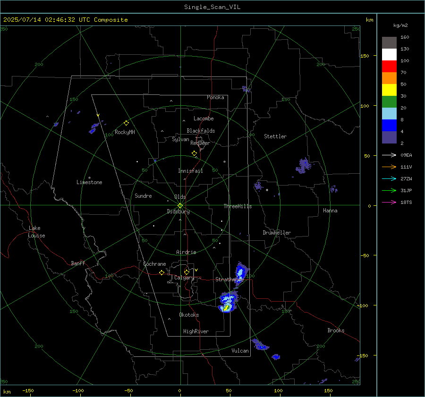Click the Cochrane label
Image resolution: width=425 pixels, height=397 pixels.
(x=154, y=264)
